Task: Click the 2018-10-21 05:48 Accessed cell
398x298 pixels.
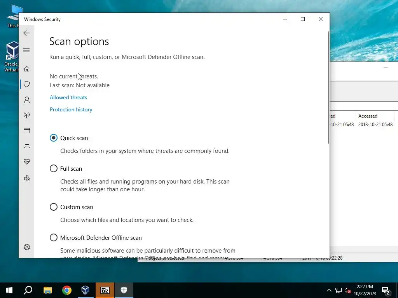Action: [375, 125]
